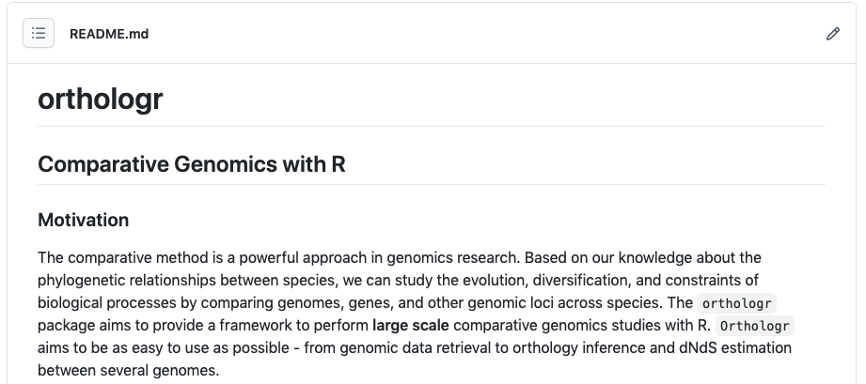Screen dimensions: 866x384
Task: Click the divider line below Comparative Genomics heading
Action: [x=432, y=184]
